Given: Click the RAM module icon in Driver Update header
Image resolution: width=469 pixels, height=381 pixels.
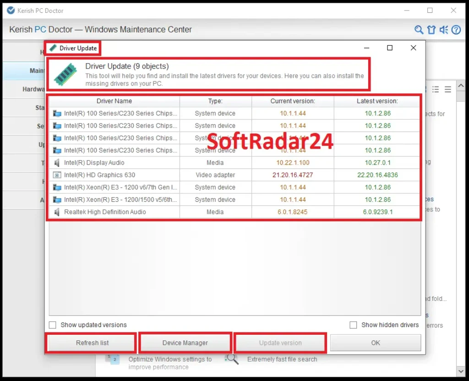Looking at the screenshot, I should coord(64,73).
